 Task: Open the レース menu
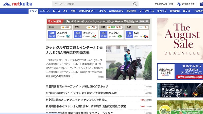point(56,11)
